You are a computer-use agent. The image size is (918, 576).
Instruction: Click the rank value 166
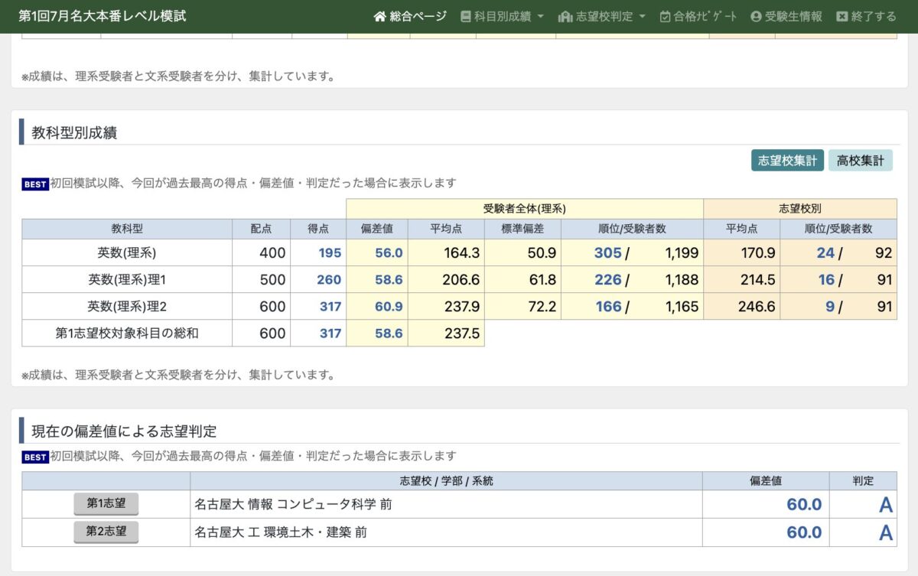click(x=607, y=307)
